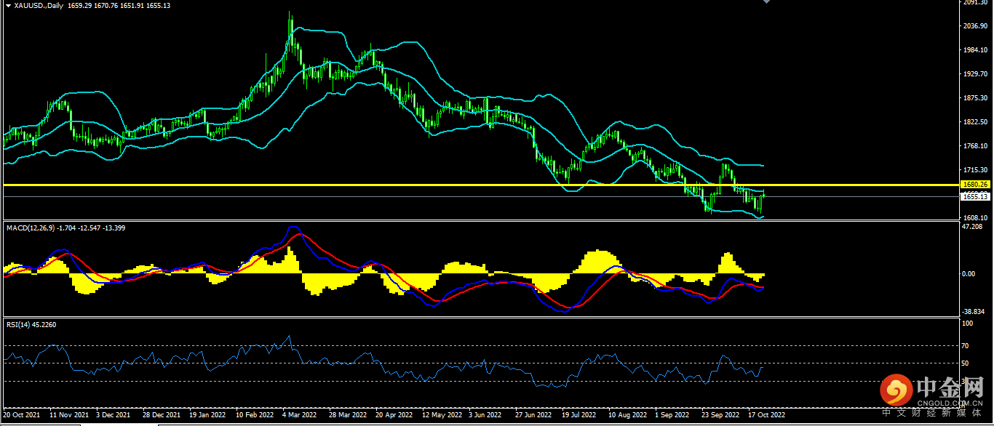Click the white 1655.13 current price label
This screenshot has width=994, height=426.
pyautogui.click(x=974, y=196)
